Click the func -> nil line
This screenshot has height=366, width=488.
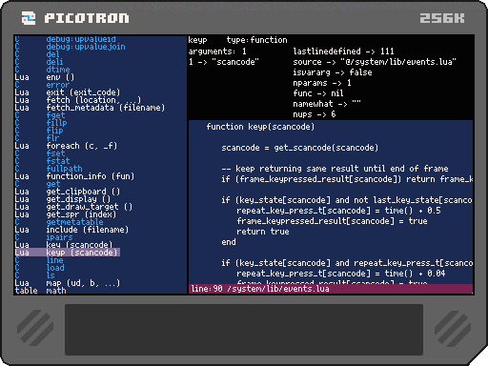(318, 93)
